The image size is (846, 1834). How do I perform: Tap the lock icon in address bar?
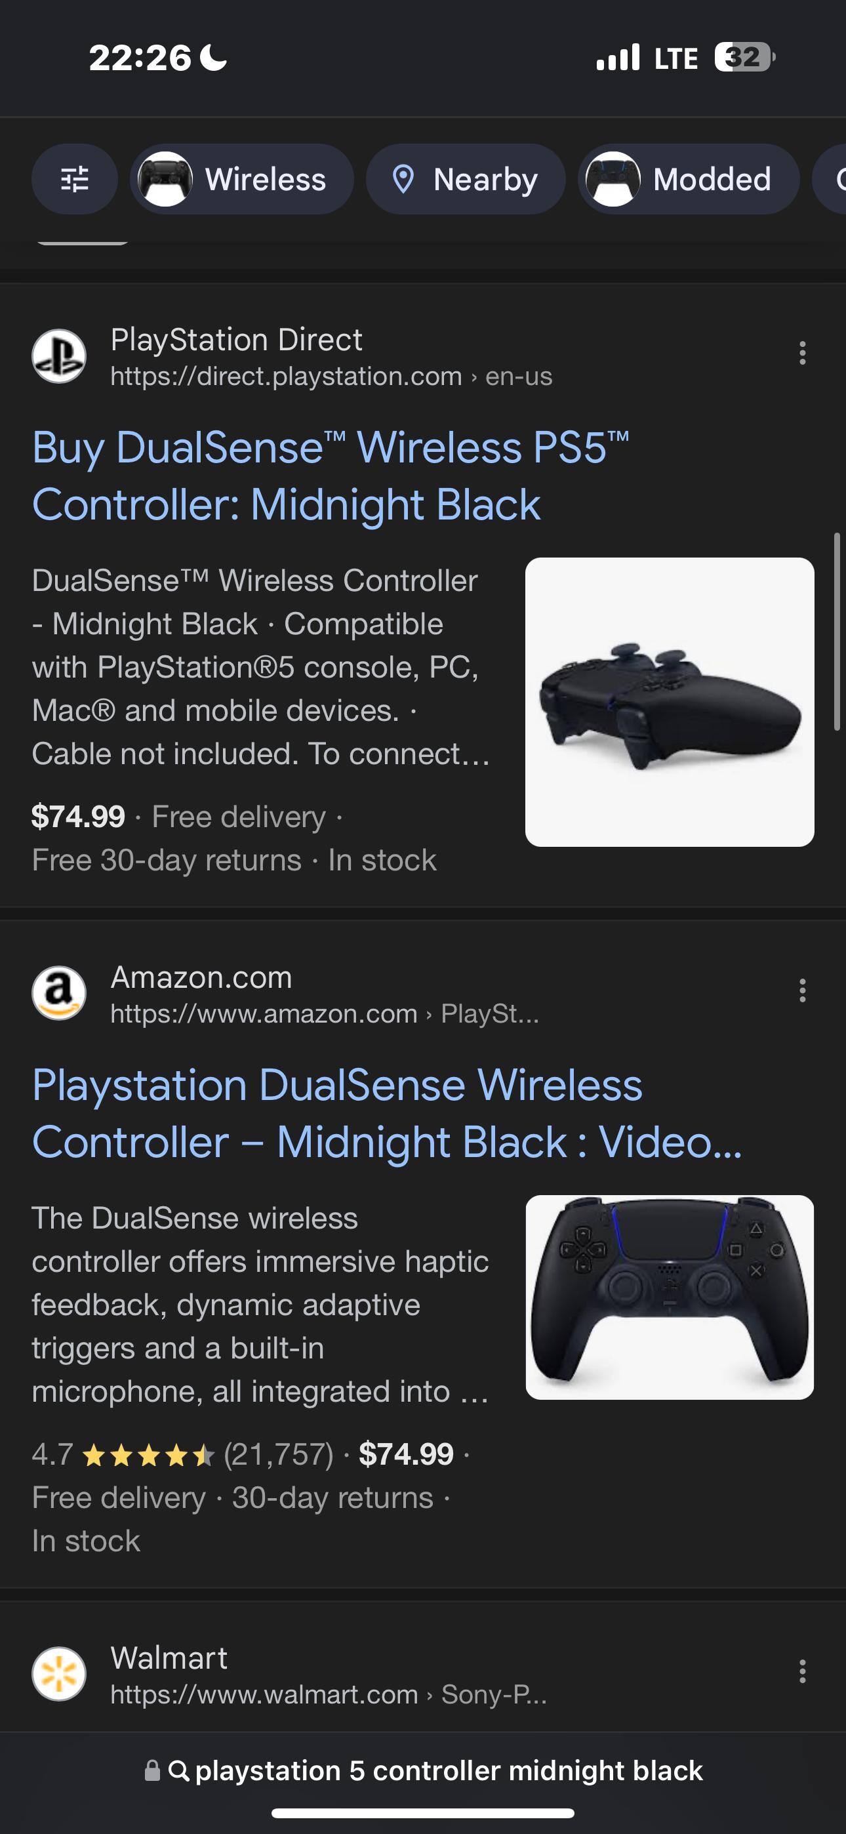pos(151,1770)
